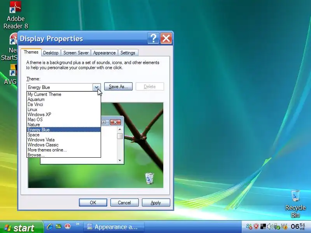Collapse the Theme dropdown arrow
This screenshot has width=311, height=233.
[96, 87]
